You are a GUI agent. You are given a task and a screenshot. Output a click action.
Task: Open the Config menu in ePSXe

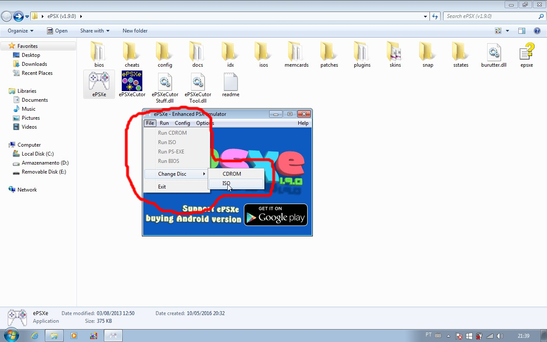[182, 123]
